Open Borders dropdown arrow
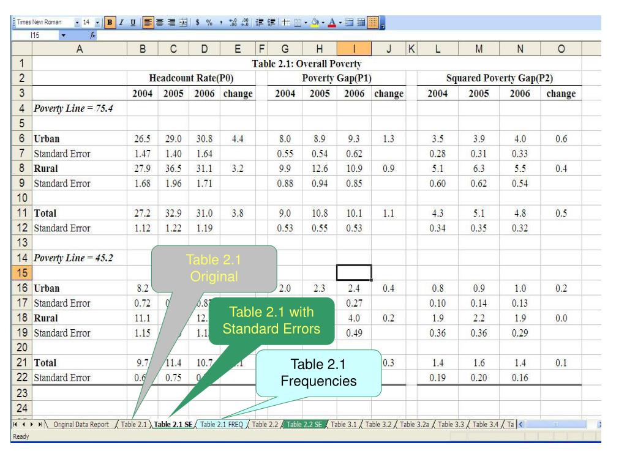This screenshot has height=470, width=627. tap(306, 23)
